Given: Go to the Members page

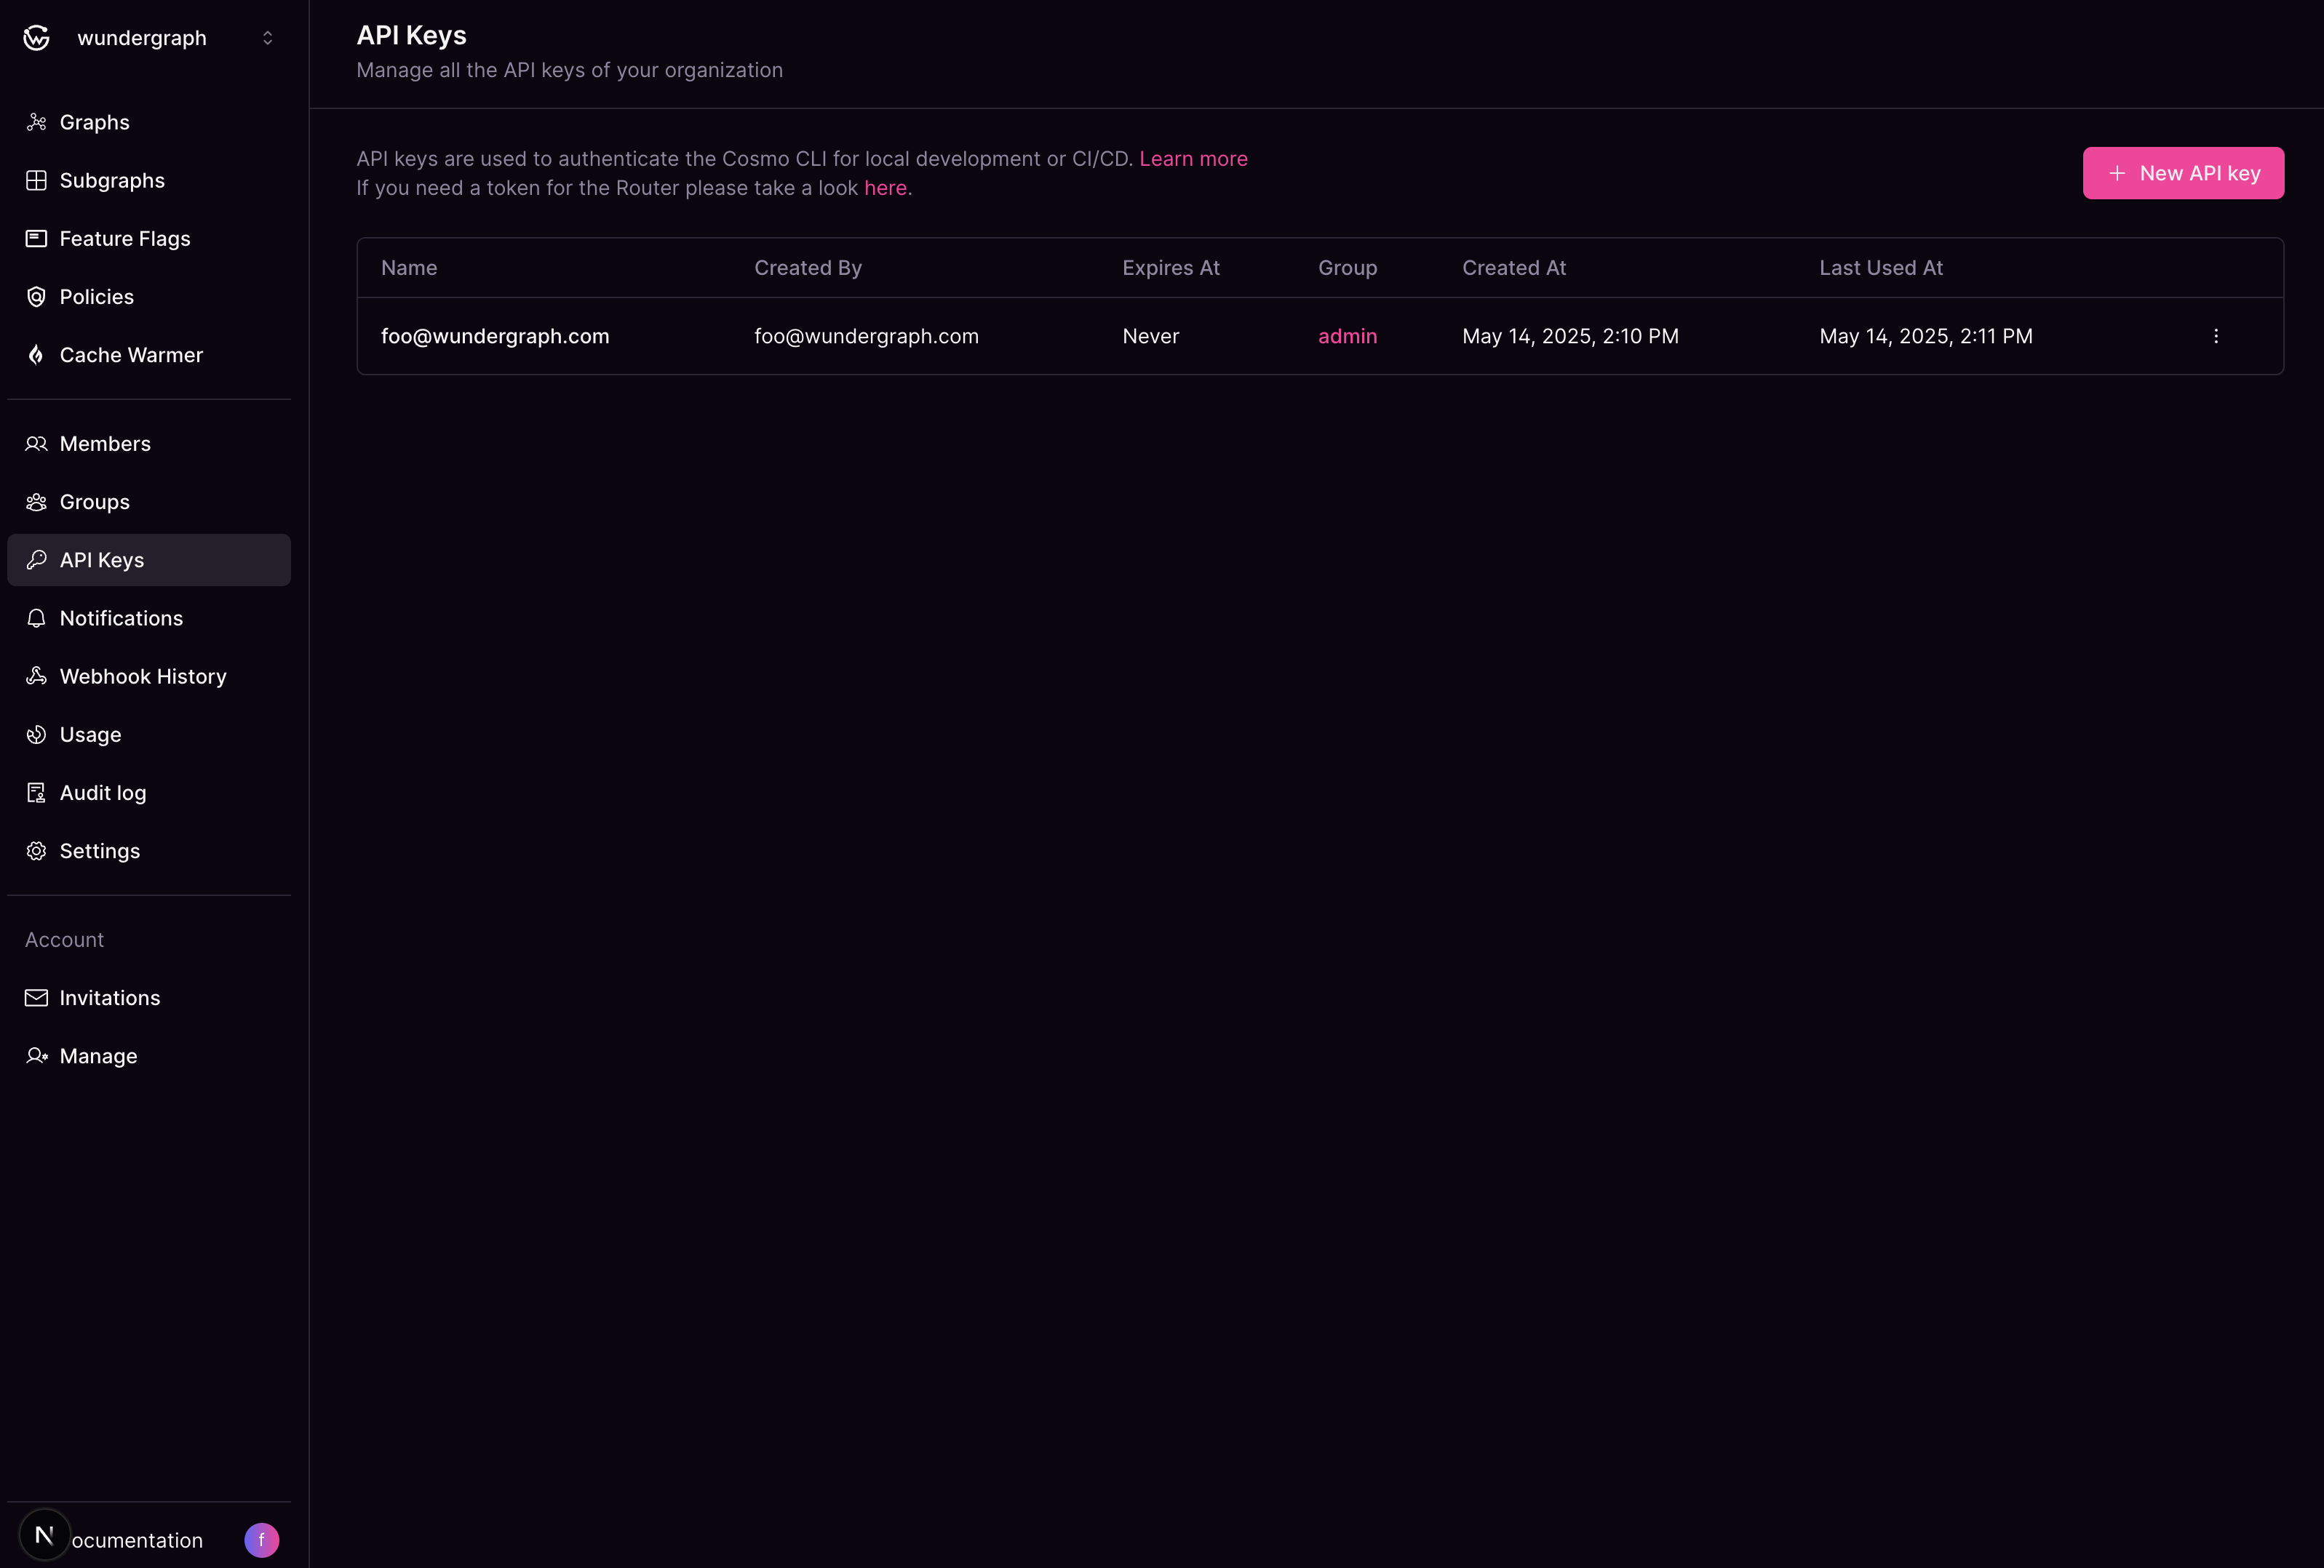Looking at the screenshot, I should [x=104, y=443].
